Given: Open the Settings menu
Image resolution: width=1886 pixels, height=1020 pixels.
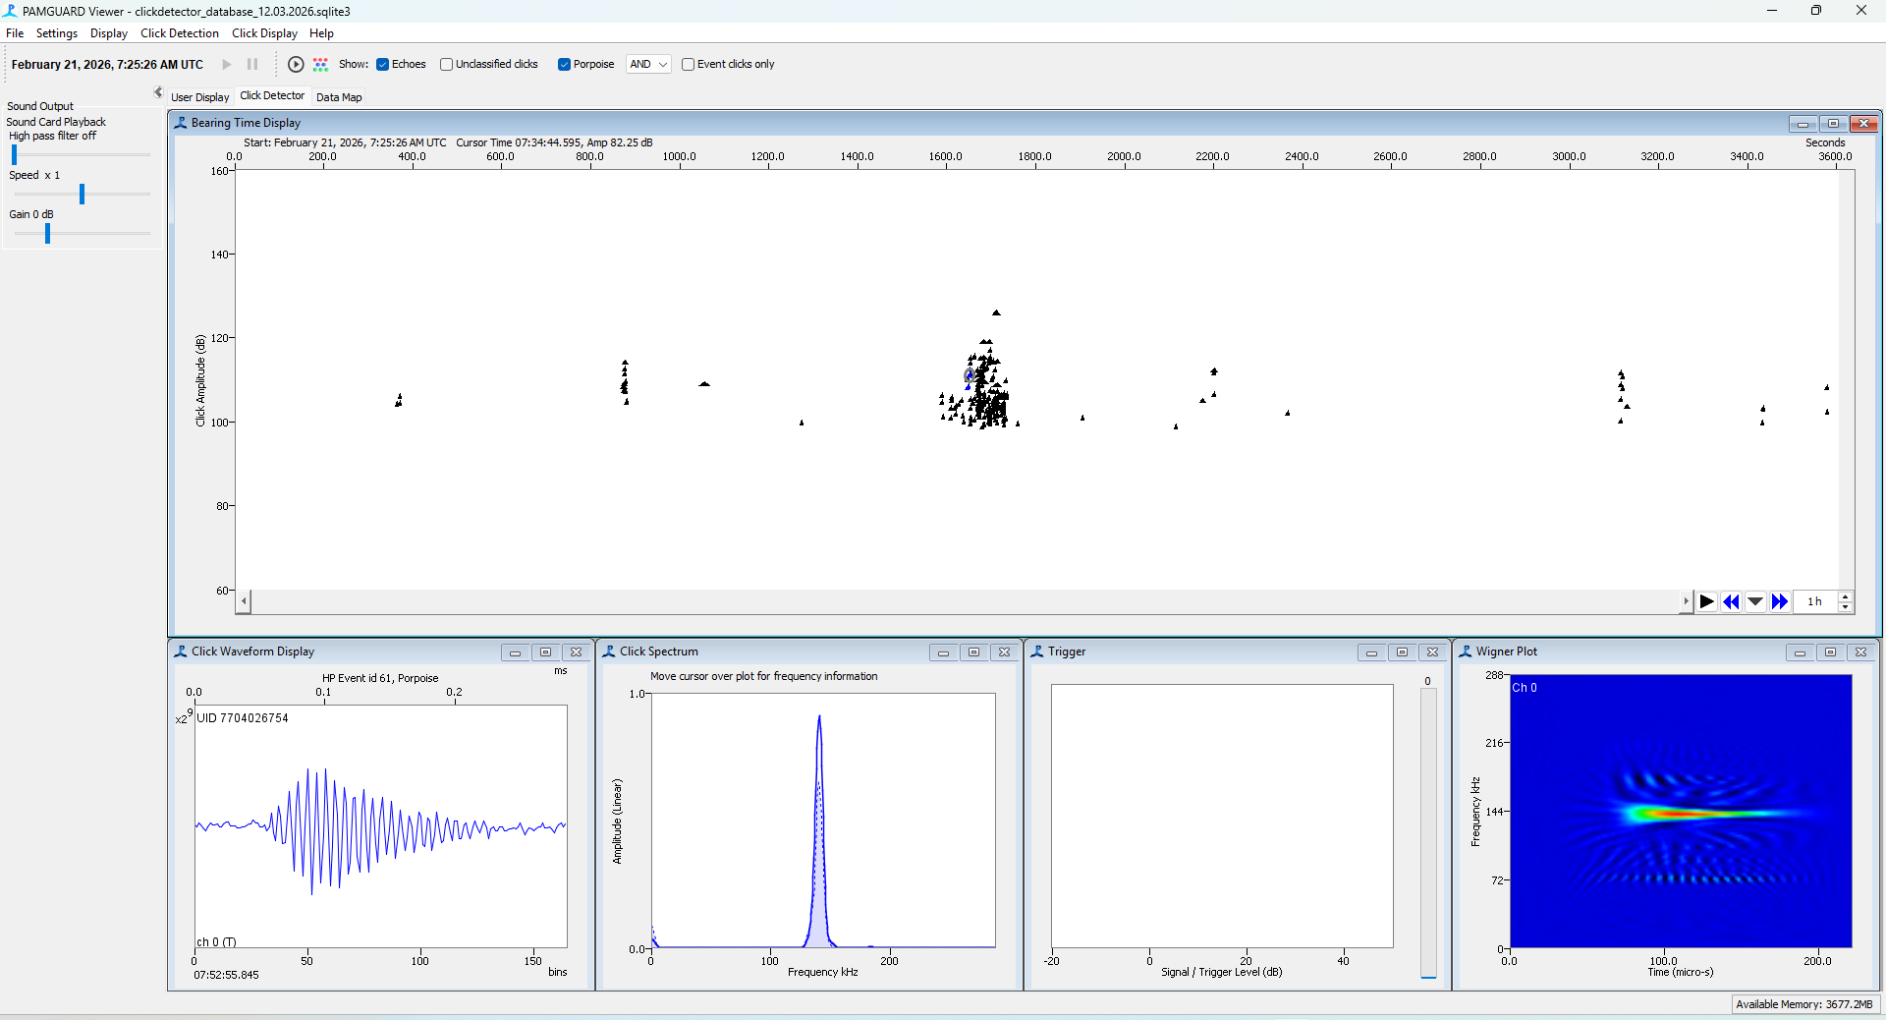Looking at the screenshot, I should click(57, 33).
